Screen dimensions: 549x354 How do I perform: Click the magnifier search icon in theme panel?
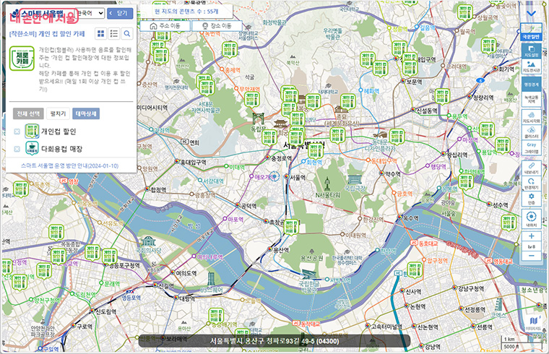[x=127, y=34]
